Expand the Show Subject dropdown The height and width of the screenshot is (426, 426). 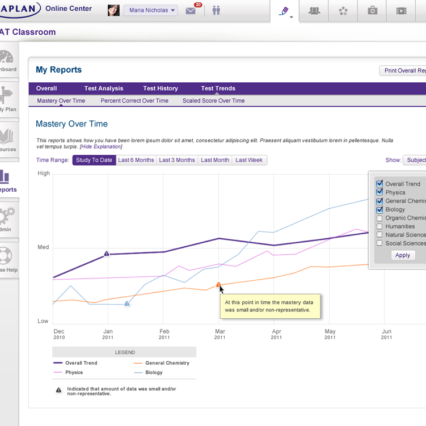415,160
